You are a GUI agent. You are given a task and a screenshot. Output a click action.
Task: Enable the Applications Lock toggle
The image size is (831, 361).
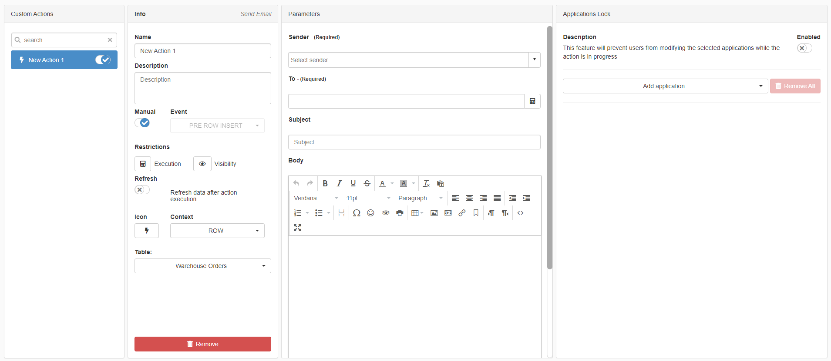tap(804, 48)
